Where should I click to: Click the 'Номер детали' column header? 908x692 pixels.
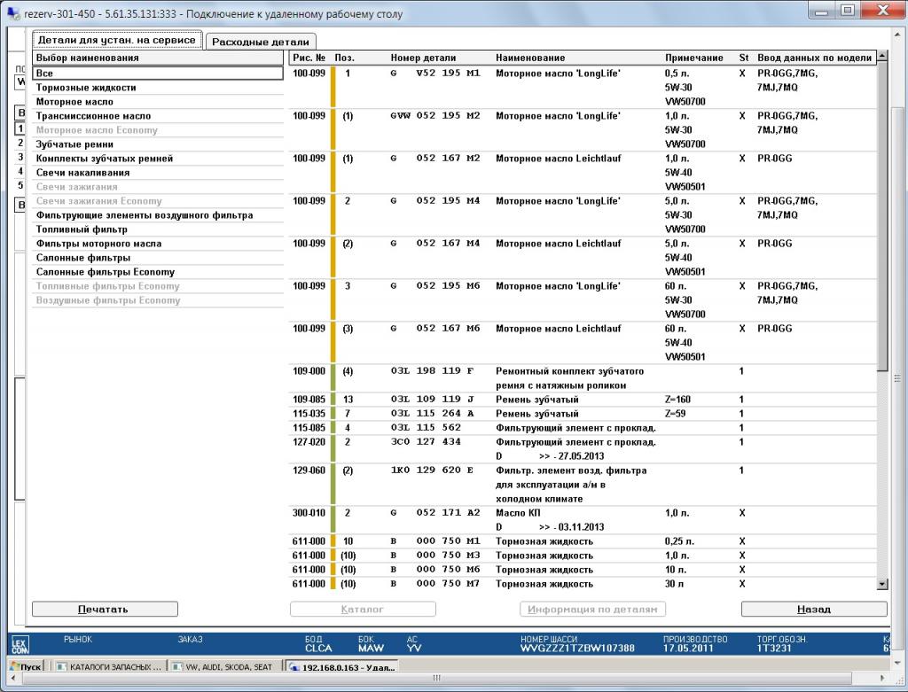pos(423,58)
